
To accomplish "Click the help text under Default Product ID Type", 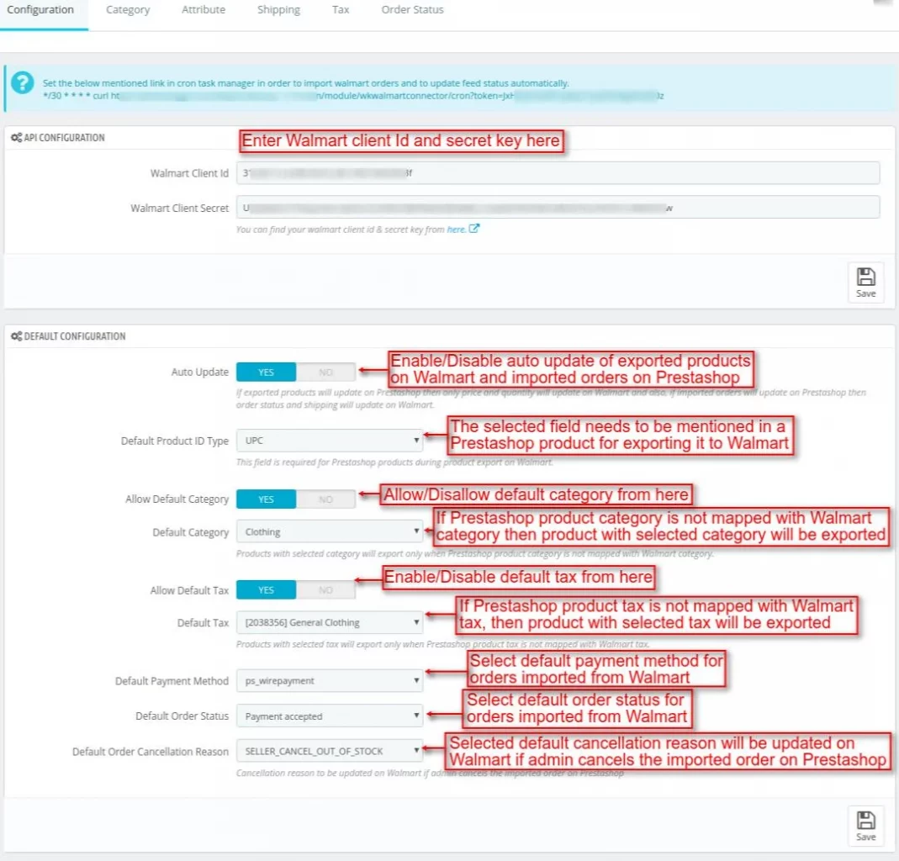I will coord(394,462).
